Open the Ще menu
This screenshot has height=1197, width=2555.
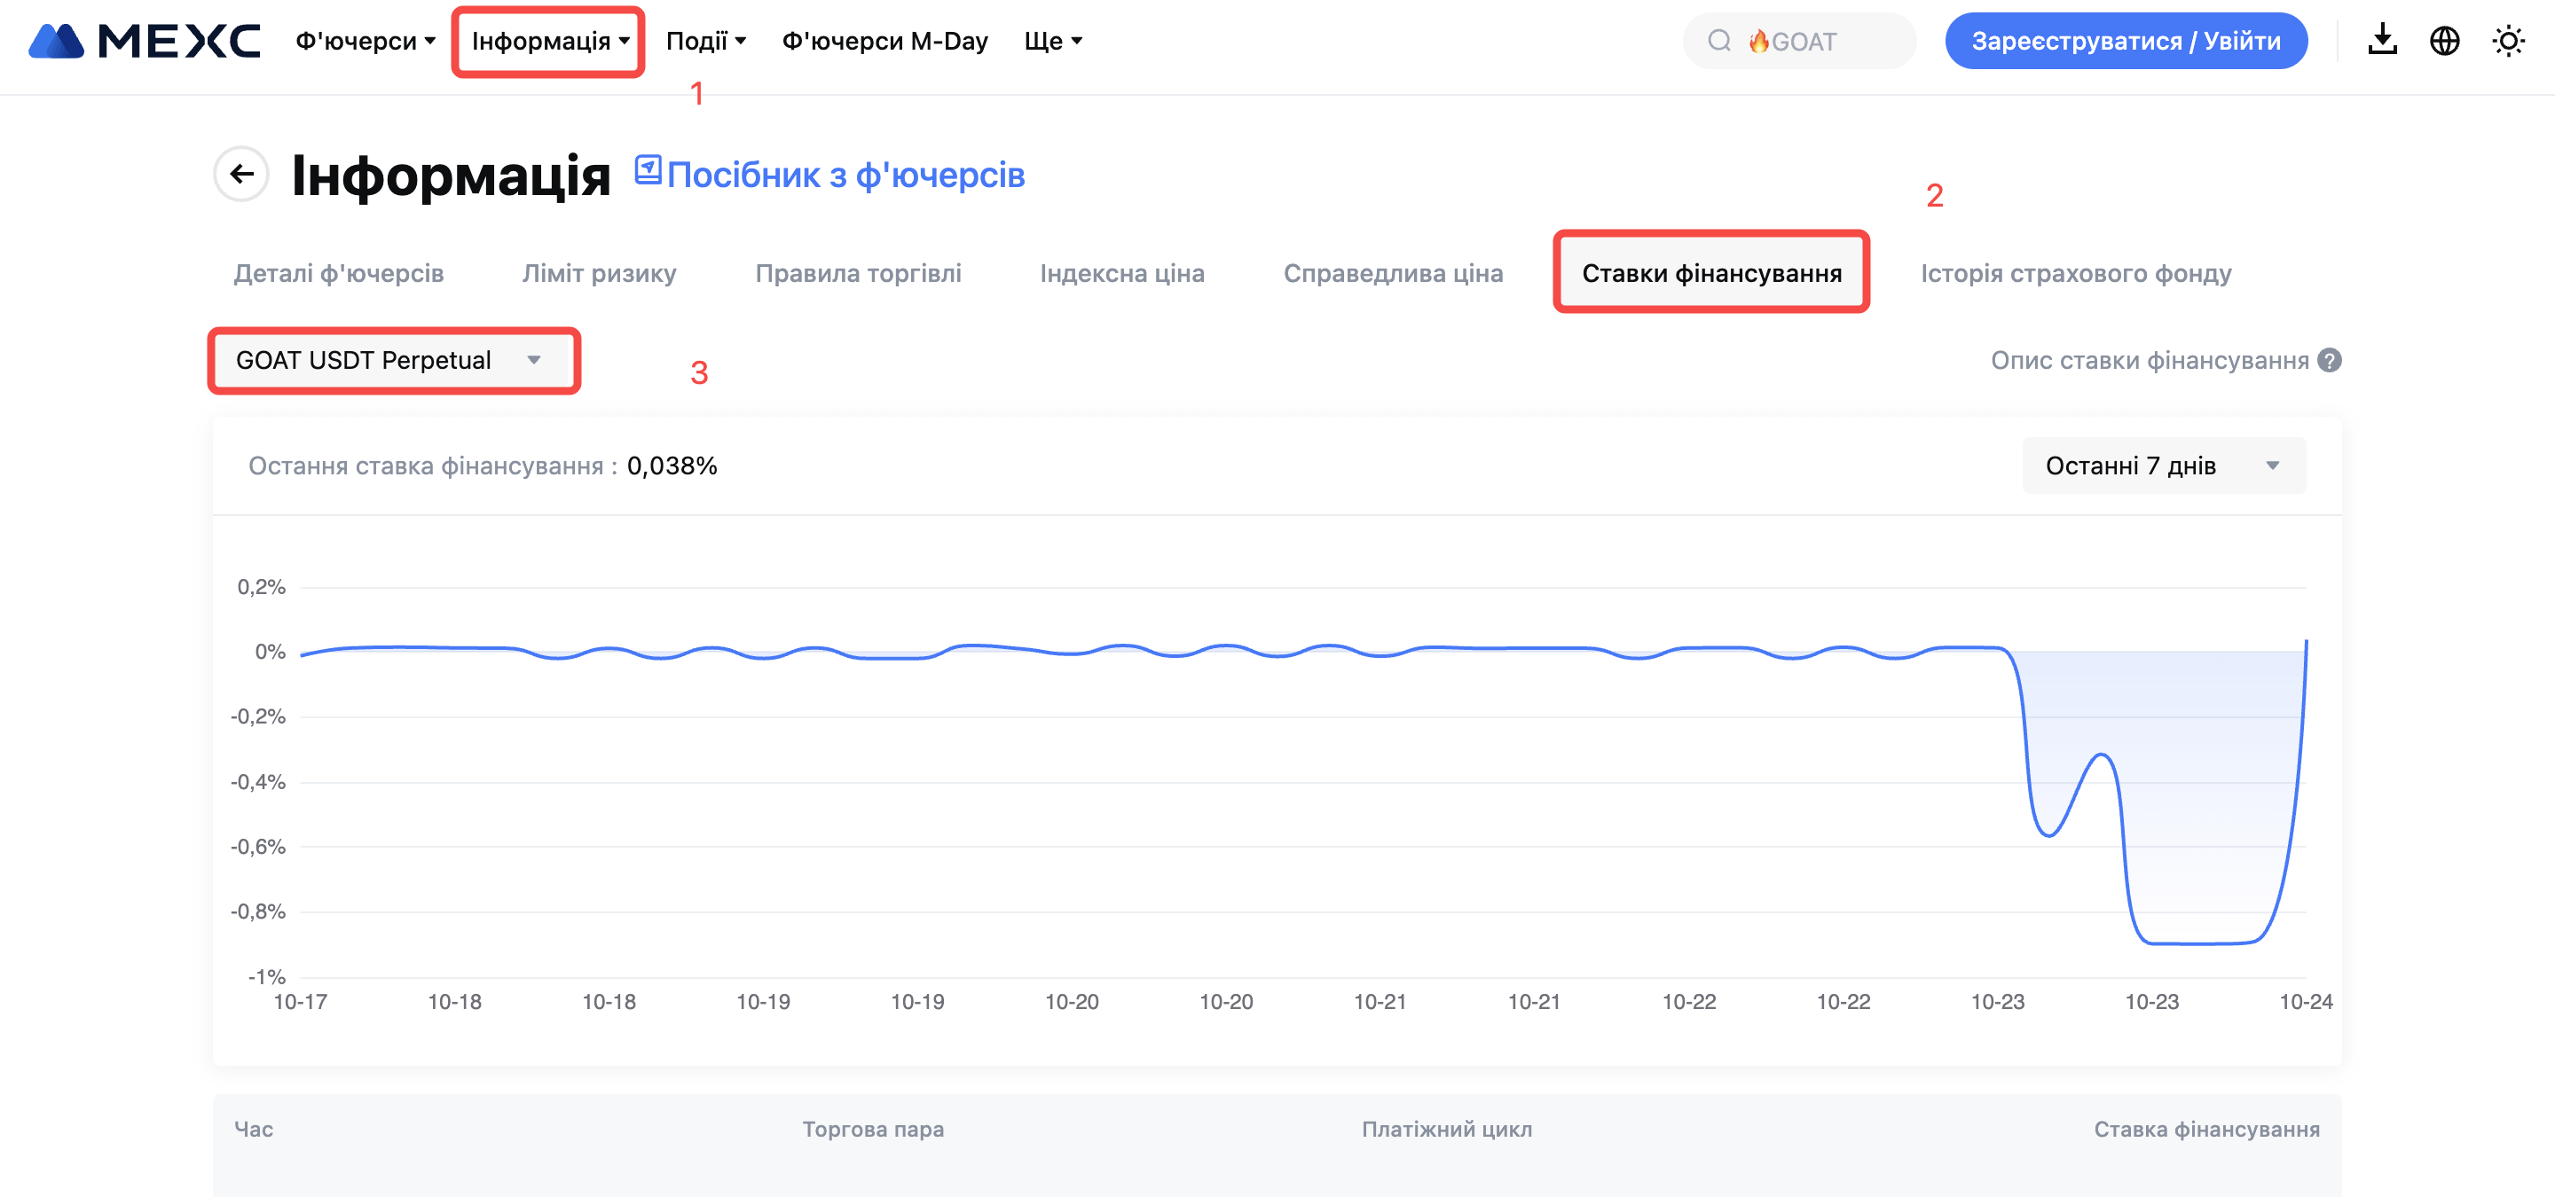coord(1052,41)
